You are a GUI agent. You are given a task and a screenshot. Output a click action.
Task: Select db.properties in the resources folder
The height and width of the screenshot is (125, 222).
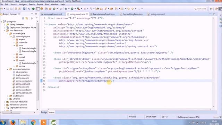click(x=22, y=72)
